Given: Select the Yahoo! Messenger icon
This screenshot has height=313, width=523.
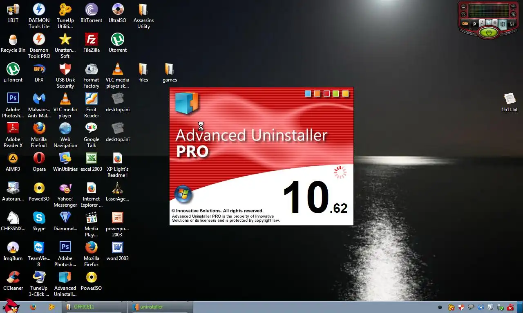Looking at the screenshot, I should 65,194.
